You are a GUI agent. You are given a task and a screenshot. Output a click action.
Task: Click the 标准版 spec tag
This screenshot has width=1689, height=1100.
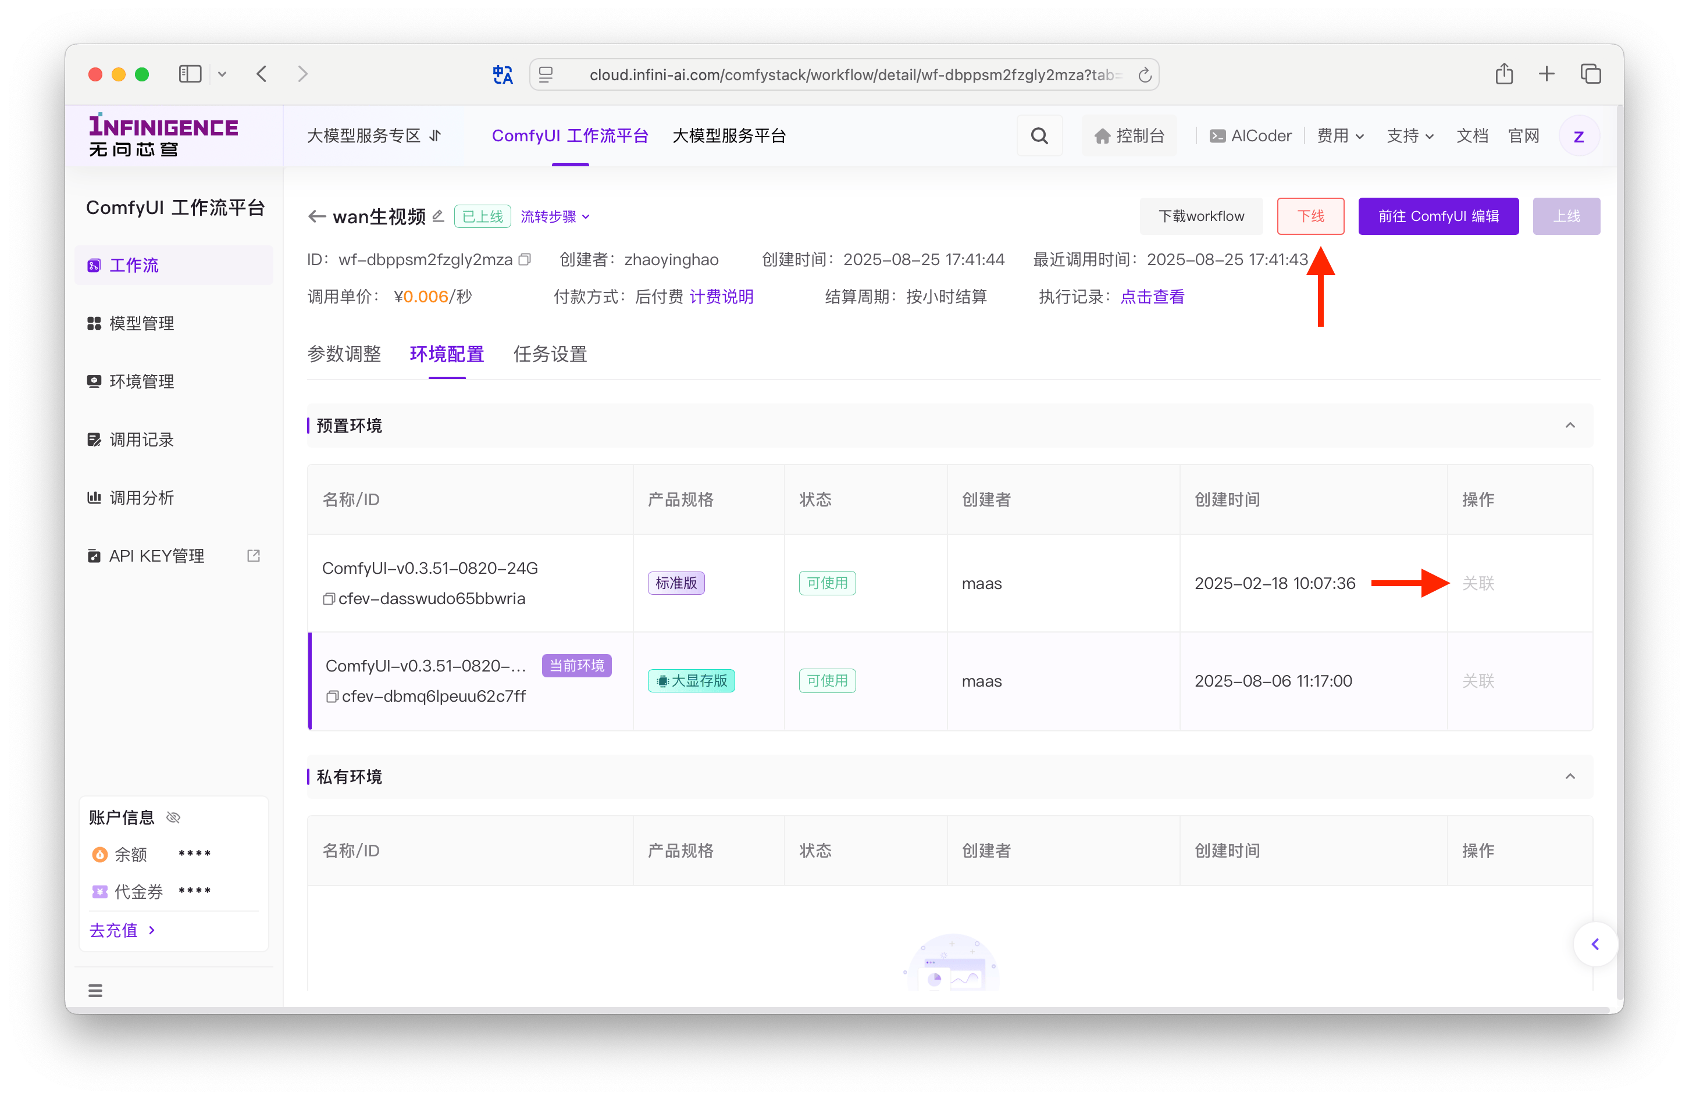[676, 583]
